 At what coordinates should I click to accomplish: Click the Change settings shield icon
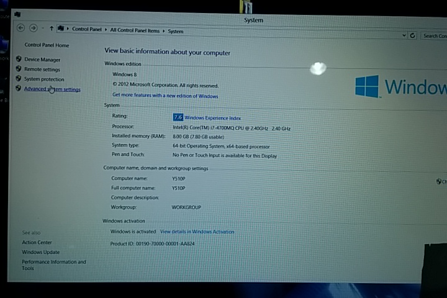(x=438, y=181)
